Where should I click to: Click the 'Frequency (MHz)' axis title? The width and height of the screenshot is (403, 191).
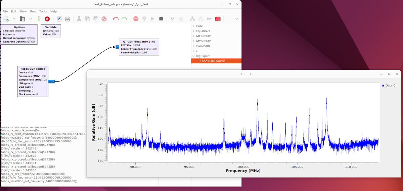tap(243, 171)
